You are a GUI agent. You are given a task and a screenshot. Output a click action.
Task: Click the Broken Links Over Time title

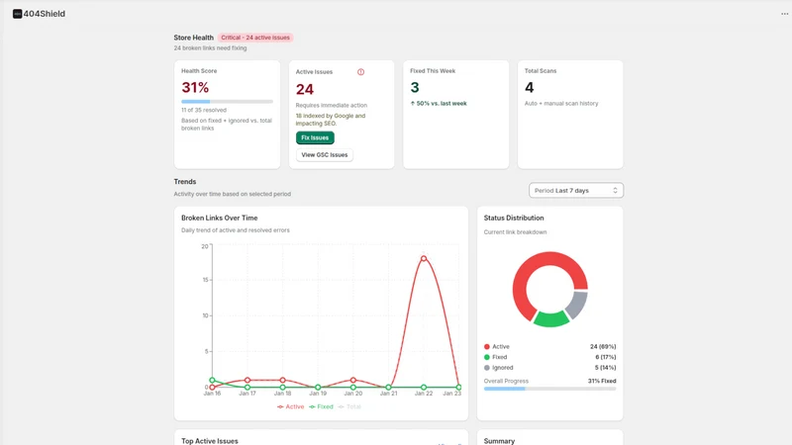point(219,218)
